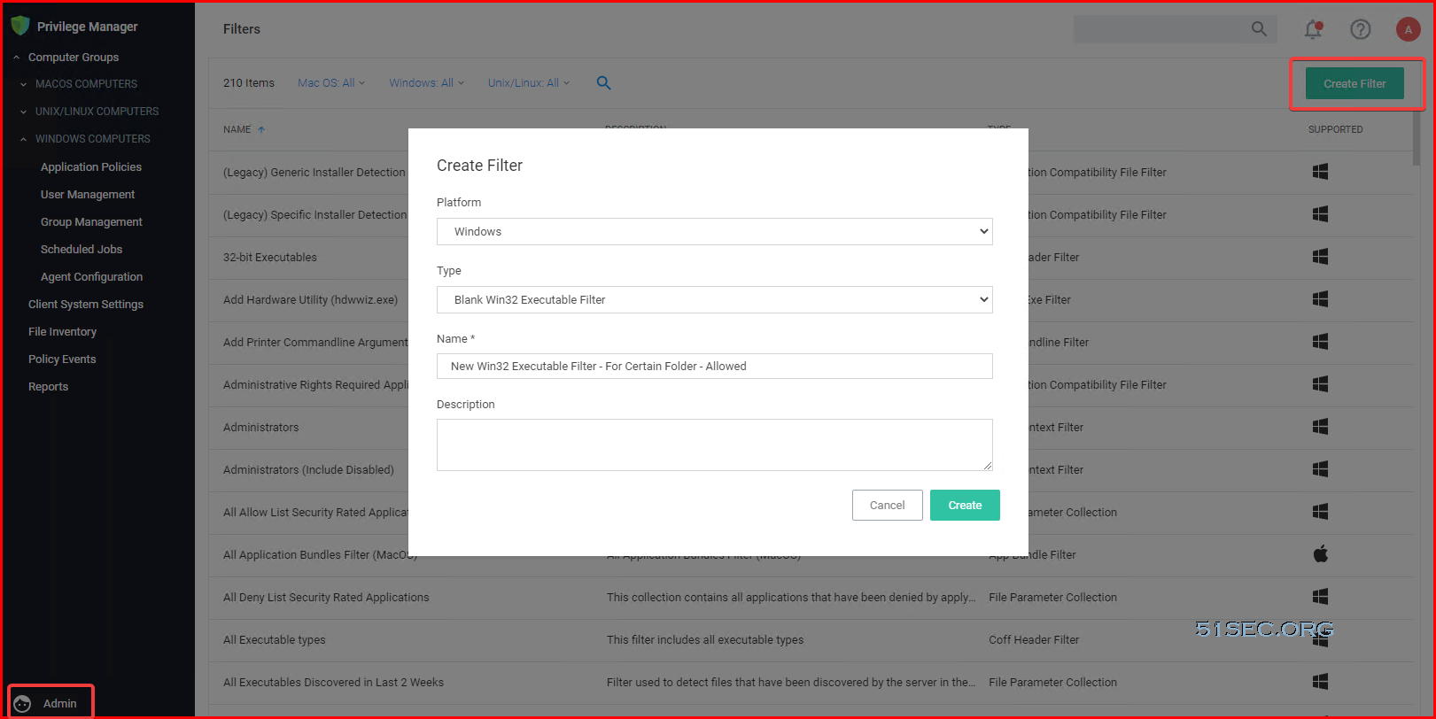Open User Management in sidebar

pos(88,195)
